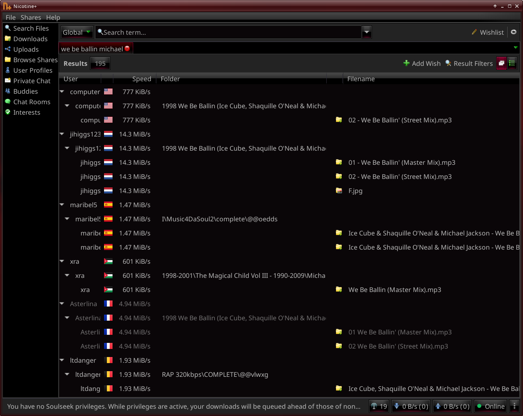
Task: Collapse the top-level jihiggs123 user row
Action: [x=62, y=134]
